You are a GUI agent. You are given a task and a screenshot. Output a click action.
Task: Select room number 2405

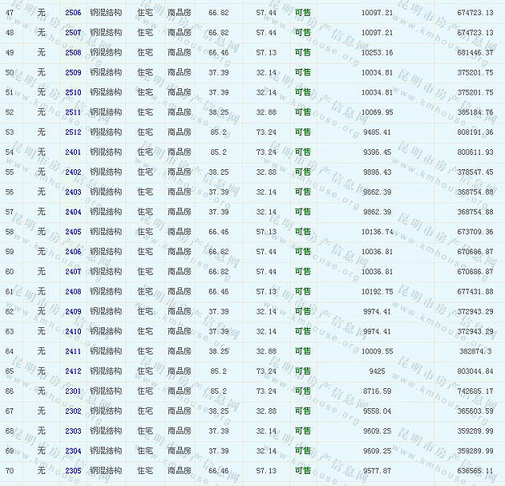point(73,232)
